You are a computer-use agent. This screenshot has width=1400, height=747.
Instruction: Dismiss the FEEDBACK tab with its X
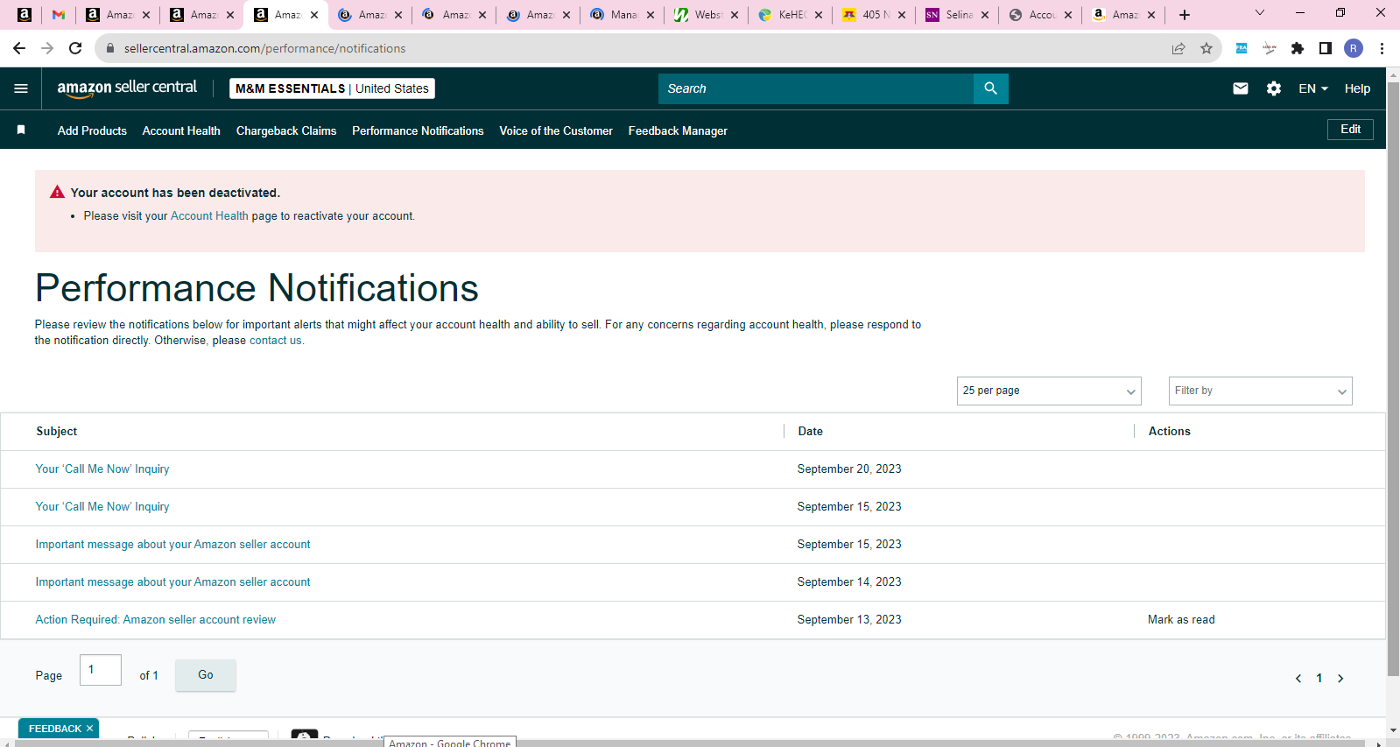point(89,729)
